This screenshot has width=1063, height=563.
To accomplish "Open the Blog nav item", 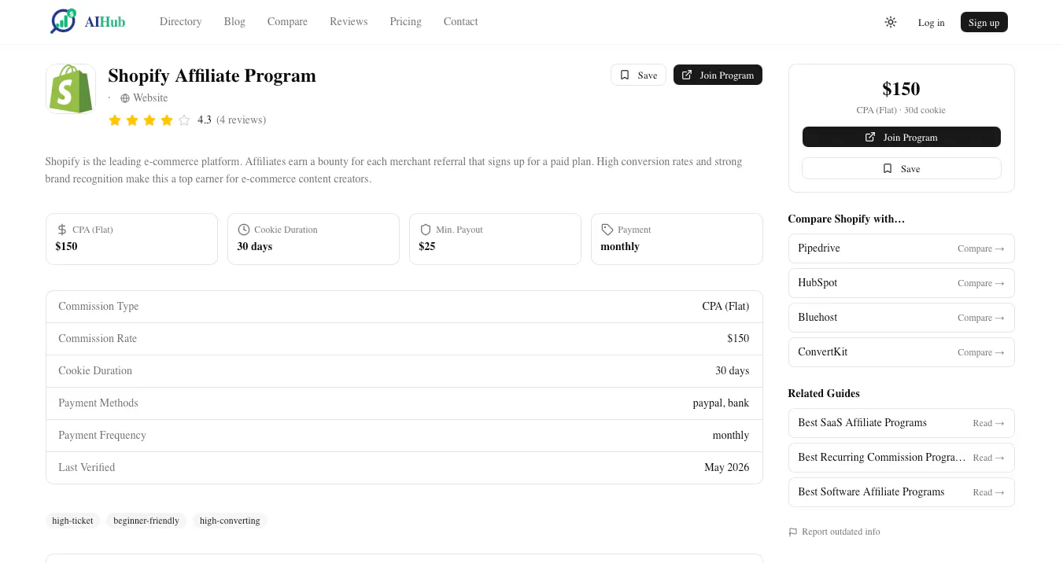I will (x=234, y=21).
